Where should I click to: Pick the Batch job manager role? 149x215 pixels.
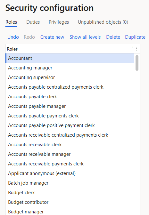[70, 183]
